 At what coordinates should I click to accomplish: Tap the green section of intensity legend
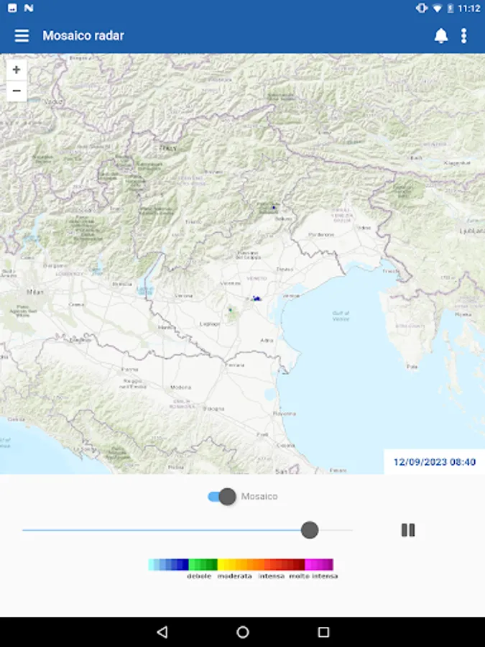coord(203,564)
